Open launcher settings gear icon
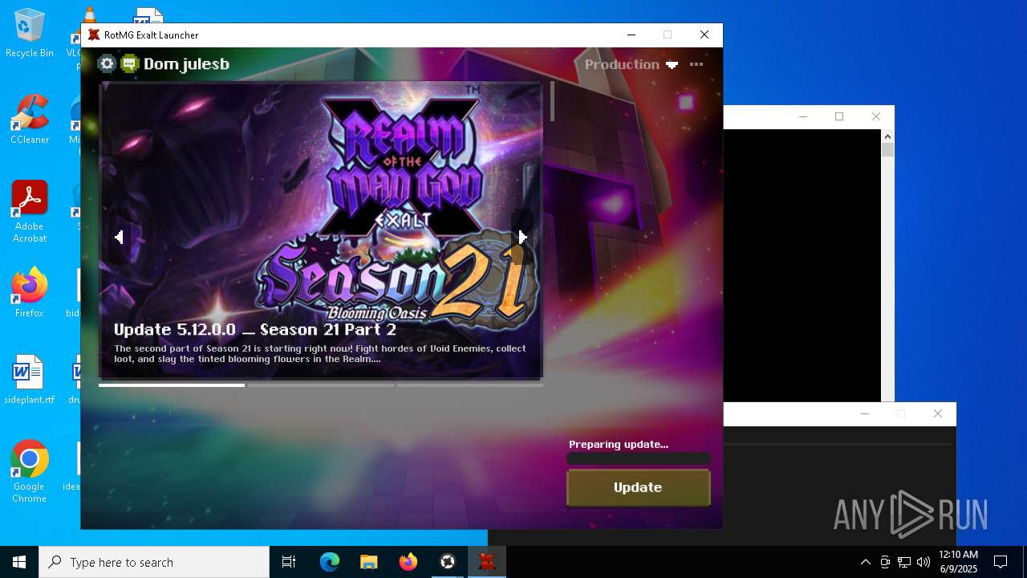 pyautogui.click(x=107, y=64)
